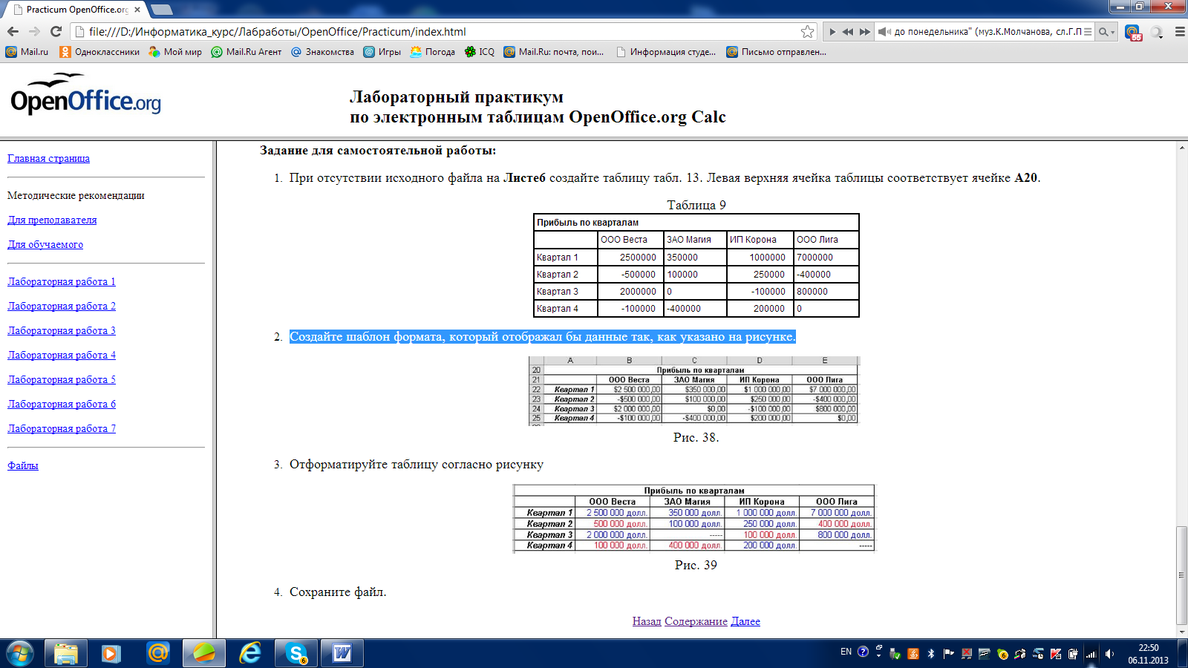The height and width of the screenshot is (668, 1188).
Task: Click Рис. 39 formatted table image
Action: tap(694, 519)
